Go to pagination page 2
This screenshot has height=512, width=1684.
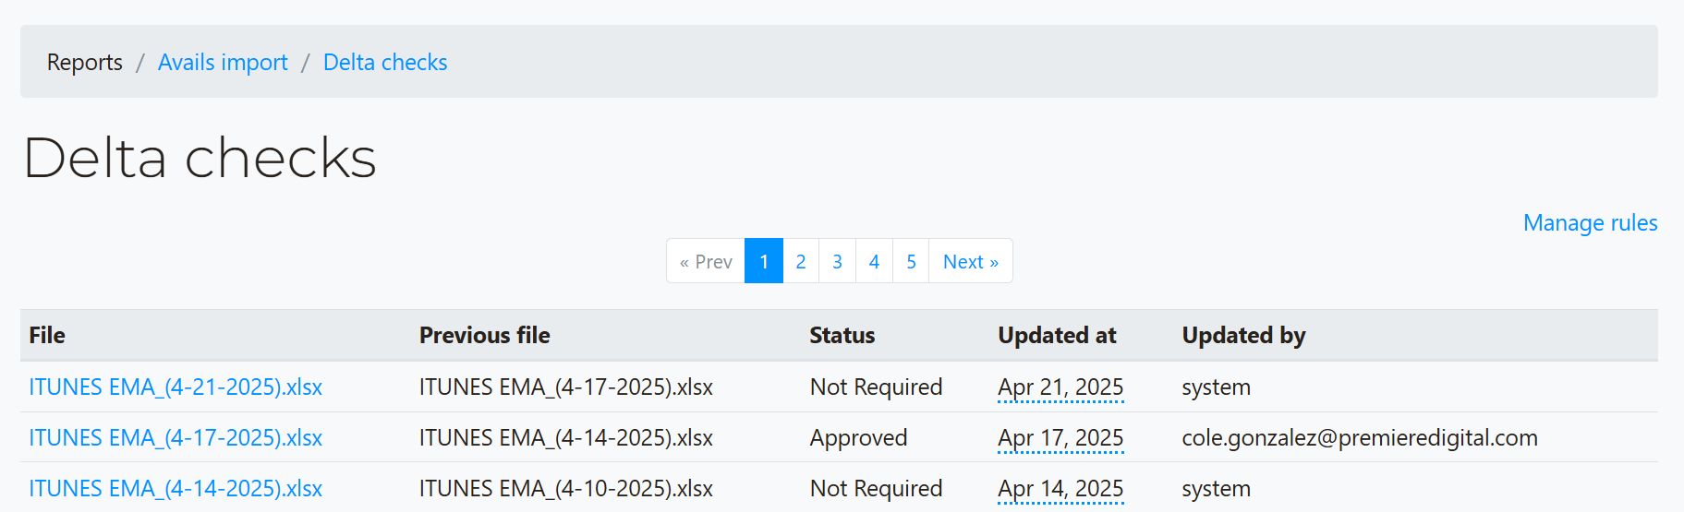801,261
